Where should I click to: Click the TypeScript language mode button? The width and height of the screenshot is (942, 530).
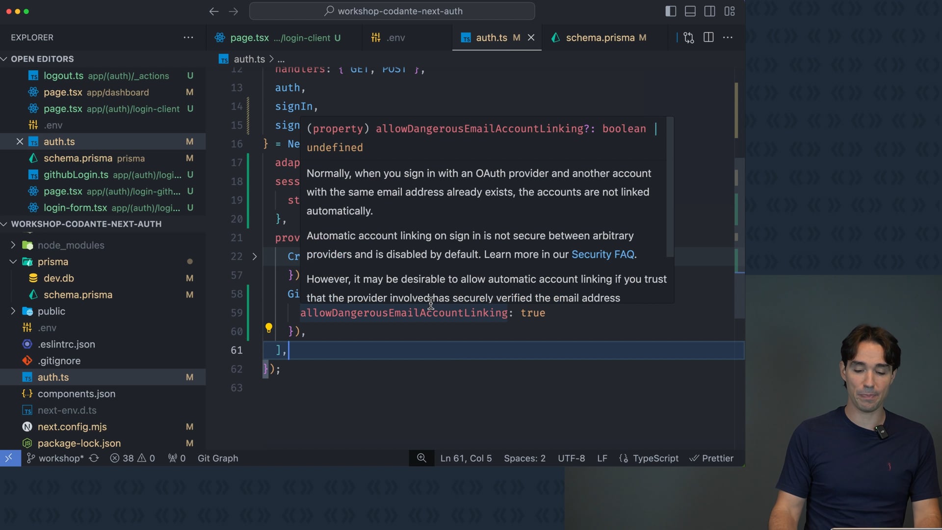655,458
